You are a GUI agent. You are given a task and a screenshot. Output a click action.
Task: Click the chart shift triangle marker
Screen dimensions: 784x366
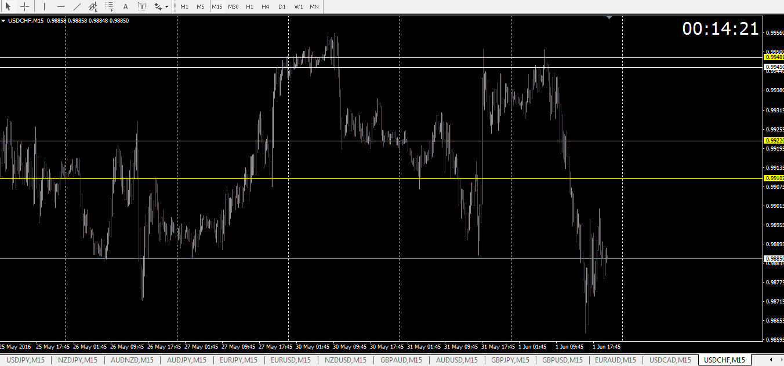pyautogui.click(x=609, y=18)
